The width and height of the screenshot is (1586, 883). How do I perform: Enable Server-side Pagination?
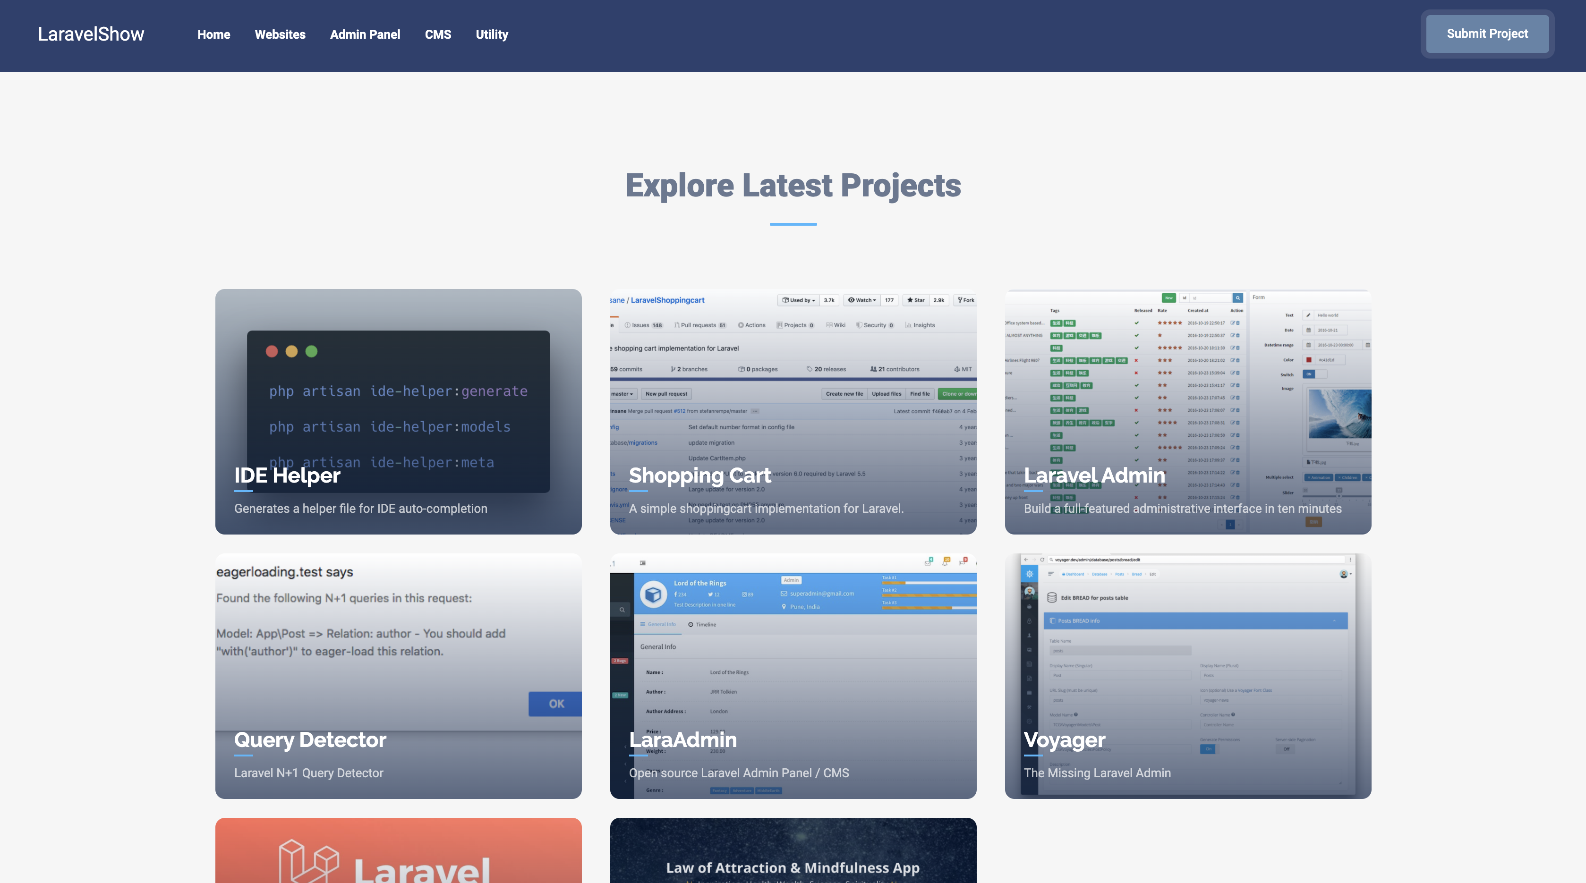coord(1287,749)
